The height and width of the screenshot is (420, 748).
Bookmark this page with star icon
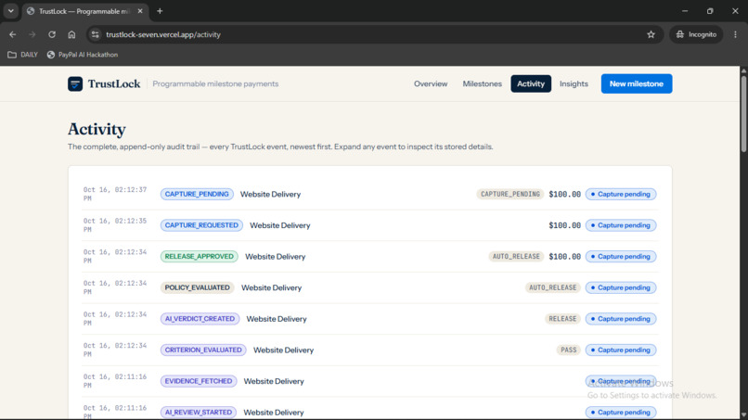651,34
